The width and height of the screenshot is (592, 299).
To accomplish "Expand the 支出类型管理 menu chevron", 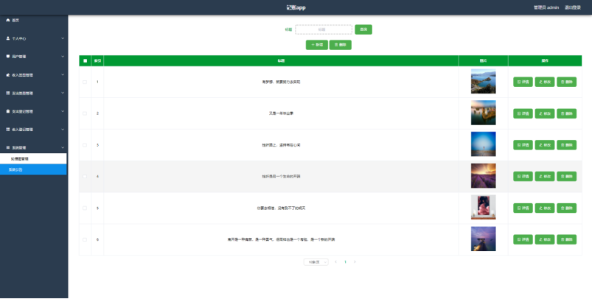I will point(63,93).
